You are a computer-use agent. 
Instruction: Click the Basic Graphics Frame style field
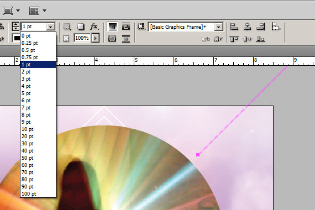182,27
